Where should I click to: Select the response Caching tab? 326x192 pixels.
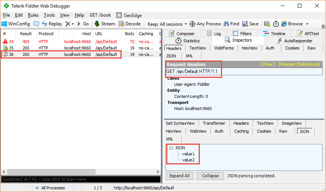241,131
